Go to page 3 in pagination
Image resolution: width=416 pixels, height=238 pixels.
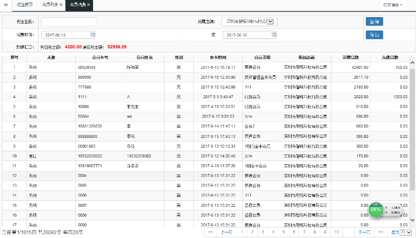(x=262, y=232)
